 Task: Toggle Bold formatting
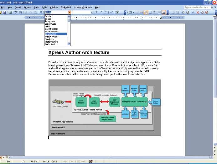coord(96,13)
